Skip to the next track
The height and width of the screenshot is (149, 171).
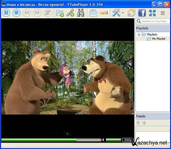(x=37, y=13)
